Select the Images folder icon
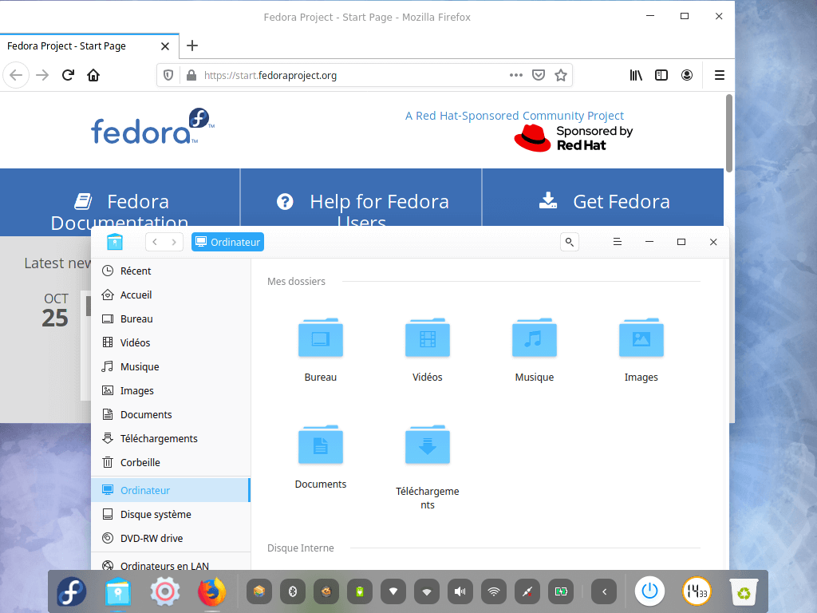The width and height of the screenshot is (817, 613). point(641,338)
